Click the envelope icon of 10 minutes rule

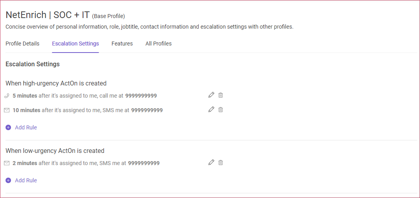pyautogui.click(x=7, y=110)
